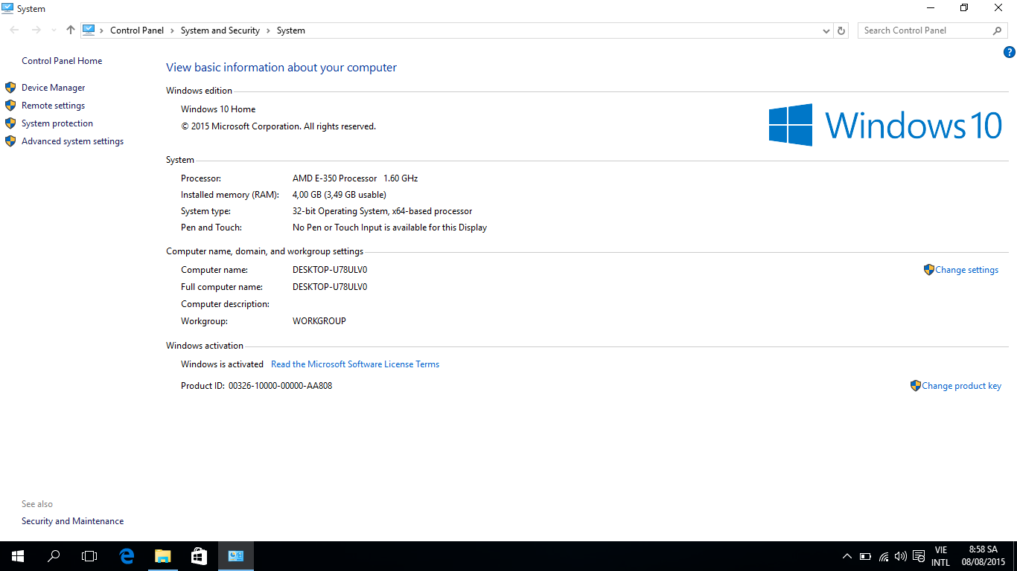Click the 4,00 GB (3,49 GB usable) text
The height and width of the screenshot is (571, 1017).
339,195
